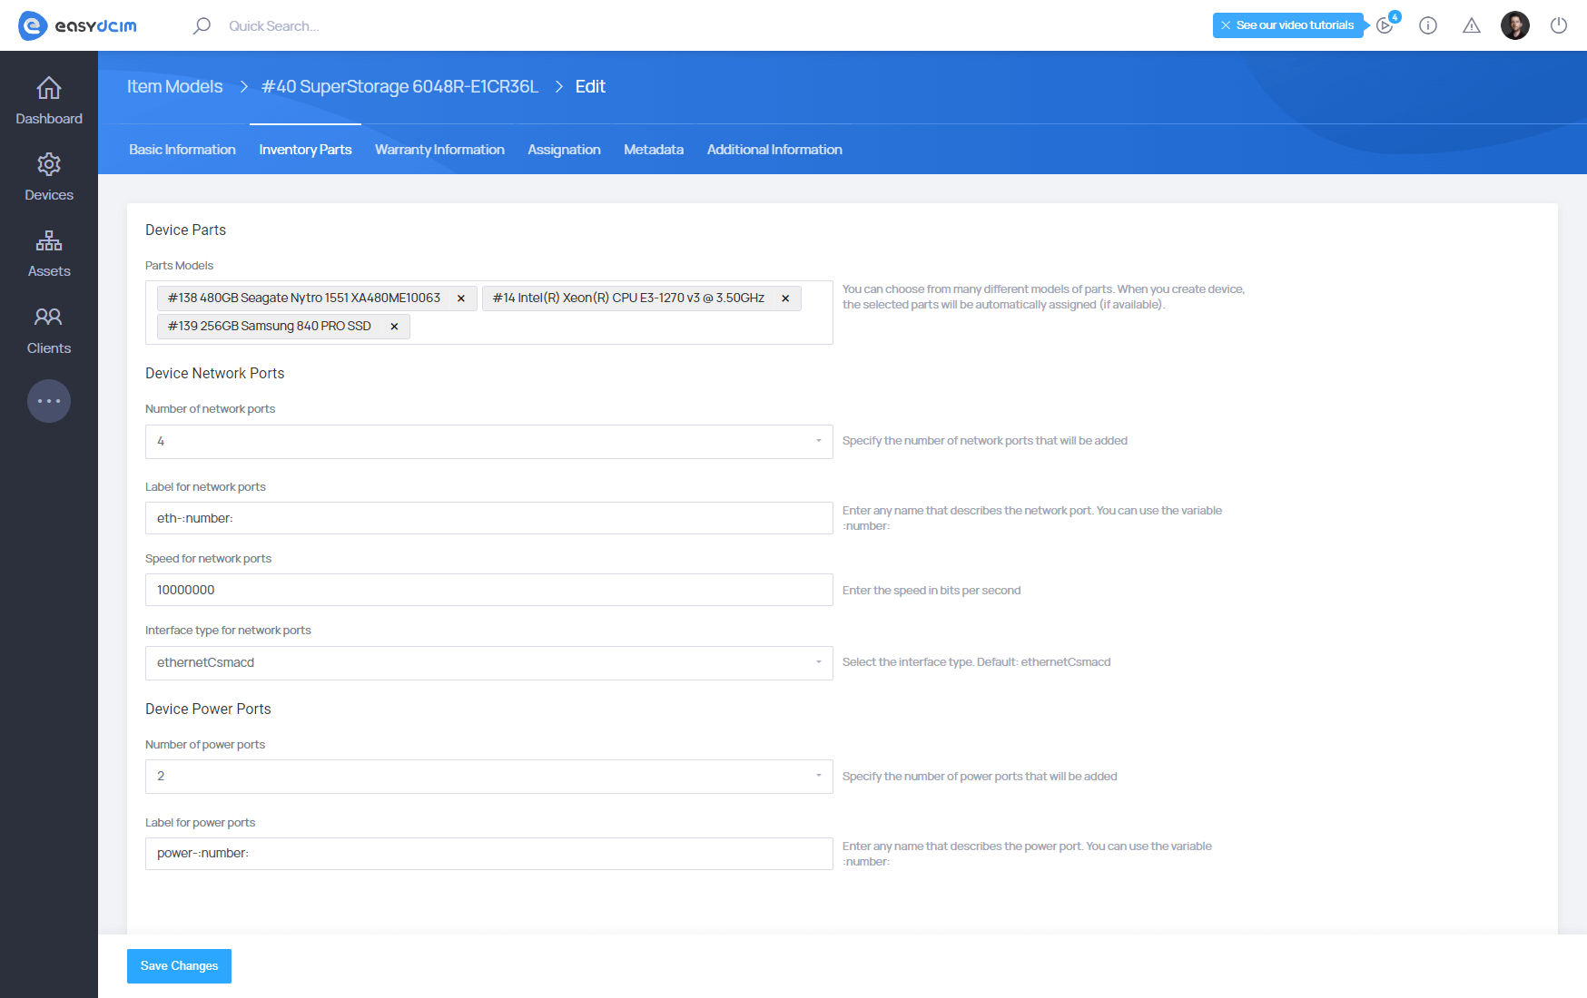Remove the Intel Xeon E3-1270 part tag
The height and width of the screenshot is (998, 1587).
coord(785,298)
